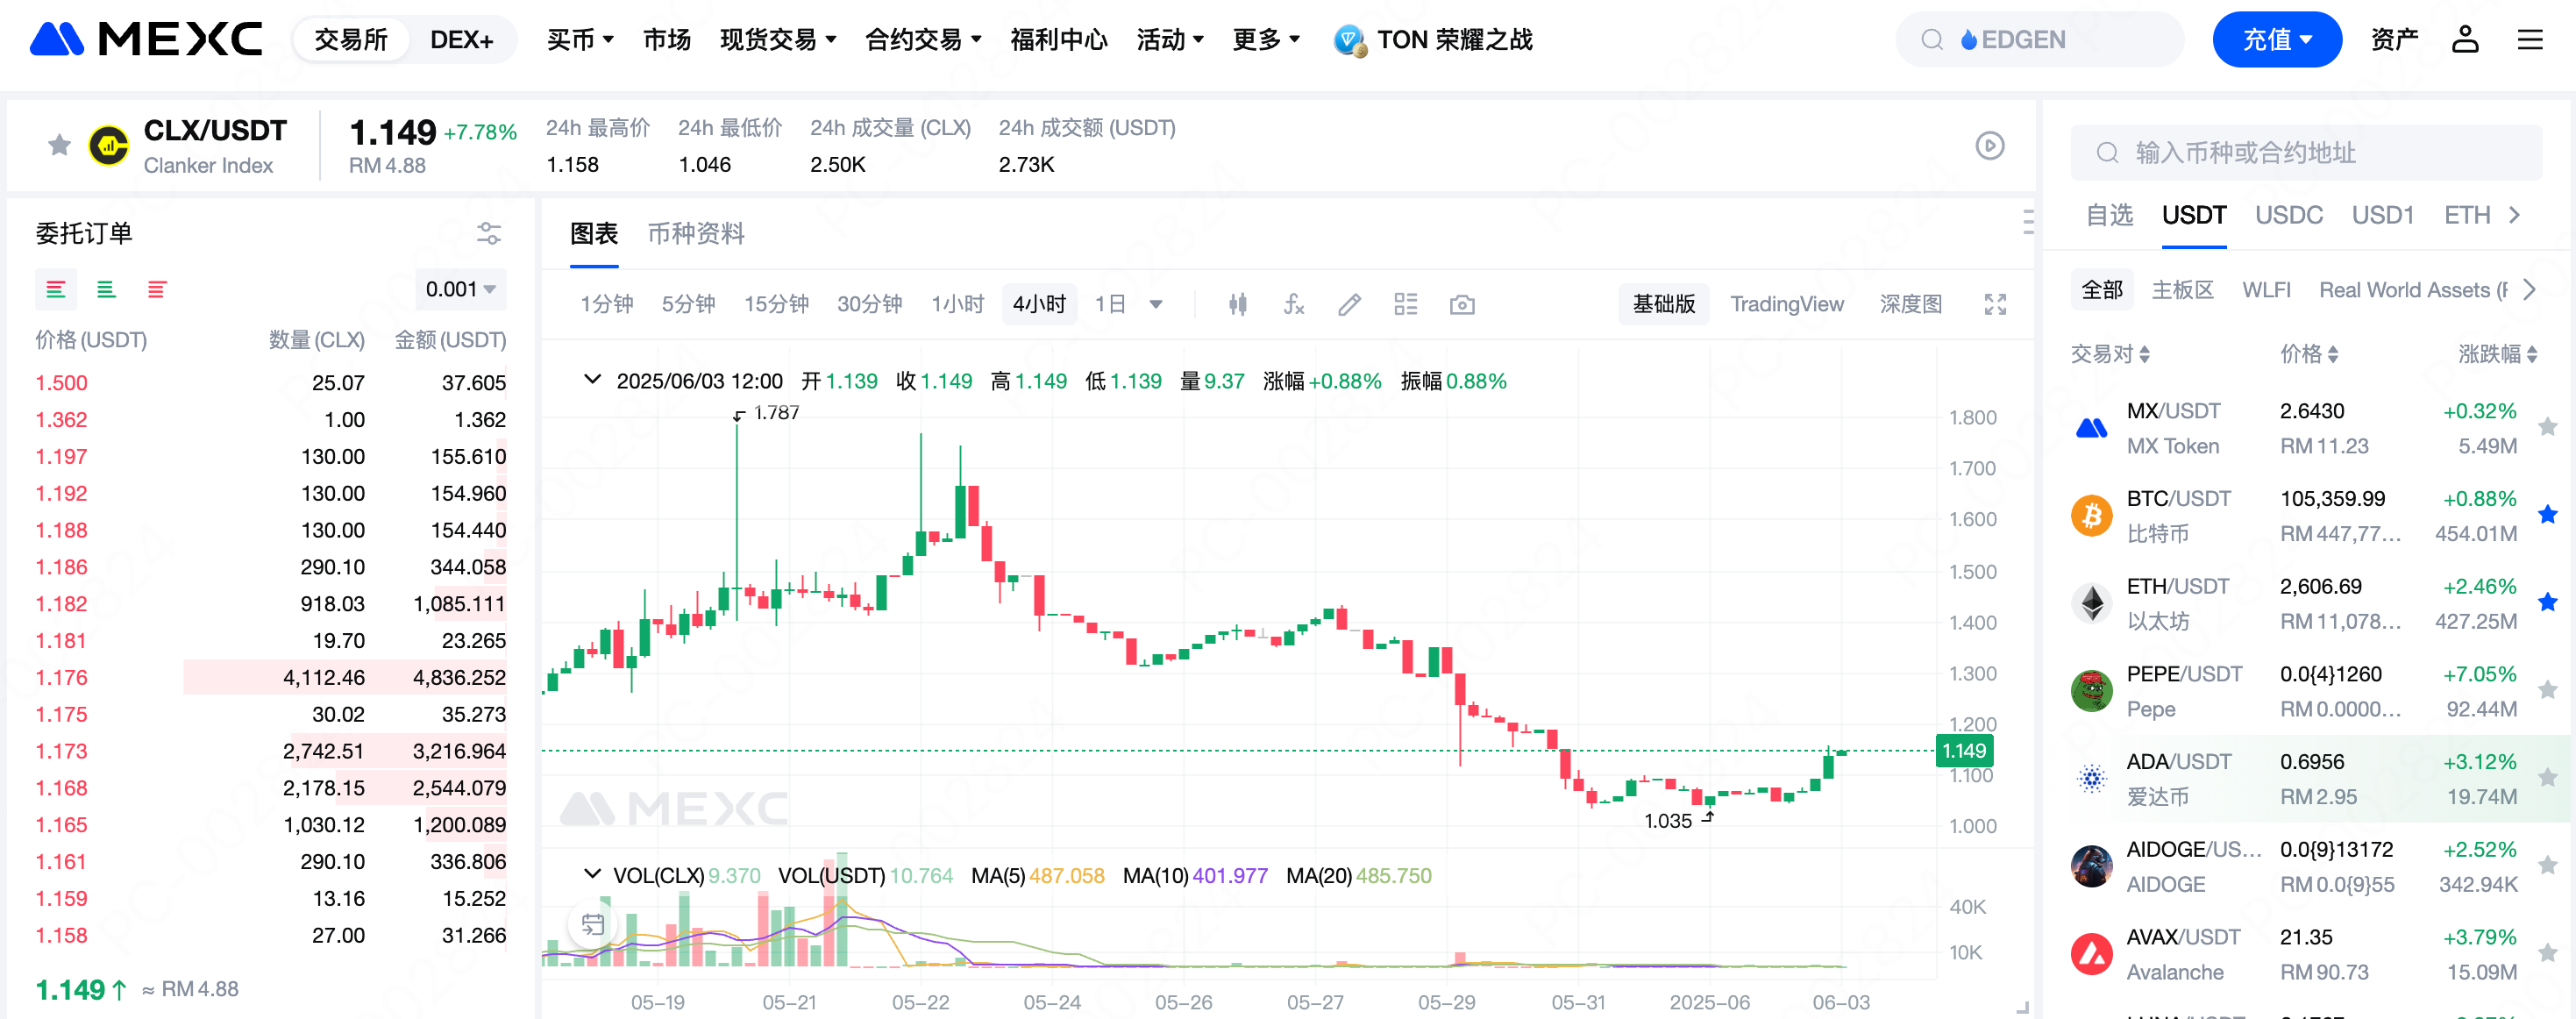2576x1019 pixels.
Task: Switch to TradingView chart version
Action: (x=1786, y=304)
